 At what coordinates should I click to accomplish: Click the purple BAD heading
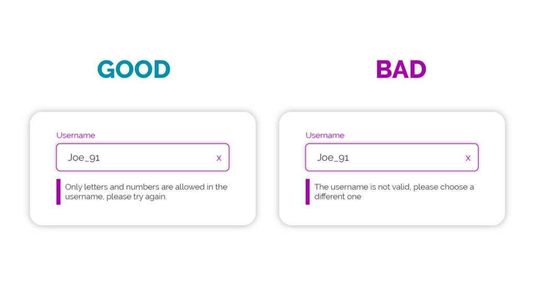pos(401,69)
